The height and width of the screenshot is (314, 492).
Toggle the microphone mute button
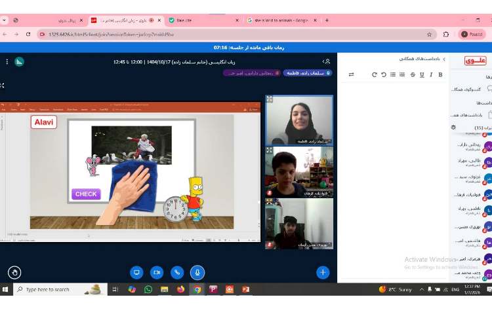(197, 272)
